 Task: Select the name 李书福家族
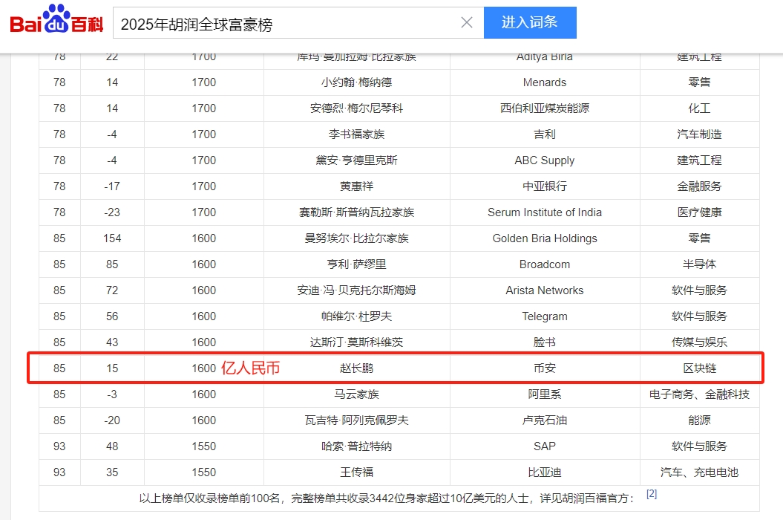click(x=356, y=134)
